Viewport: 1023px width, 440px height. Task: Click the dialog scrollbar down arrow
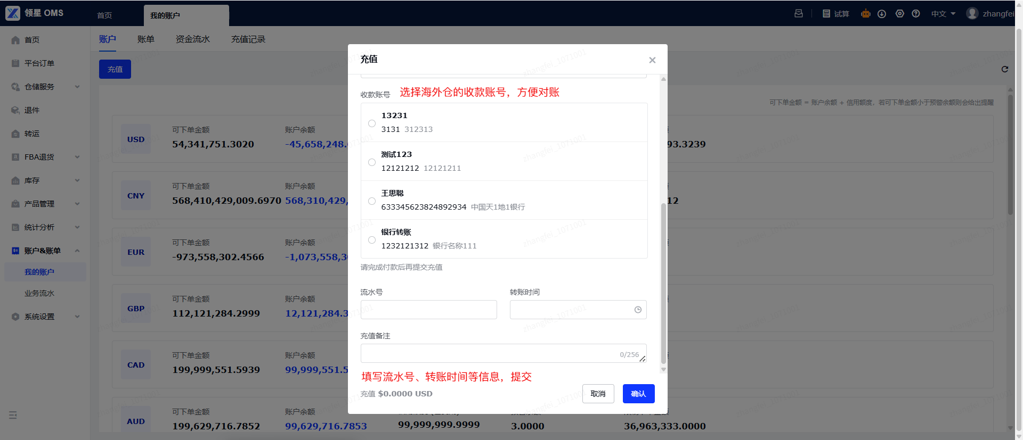coord(663,369)
